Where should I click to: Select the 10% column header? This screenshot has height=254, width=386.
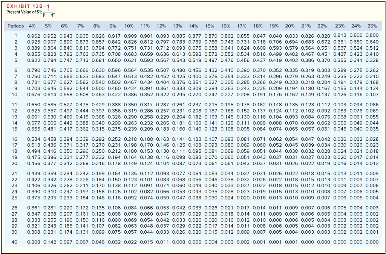click(x=129, y=27)
